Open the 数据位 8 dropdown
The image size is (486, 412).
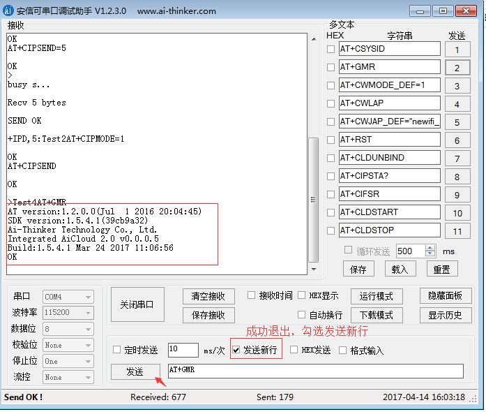point(68,329)
